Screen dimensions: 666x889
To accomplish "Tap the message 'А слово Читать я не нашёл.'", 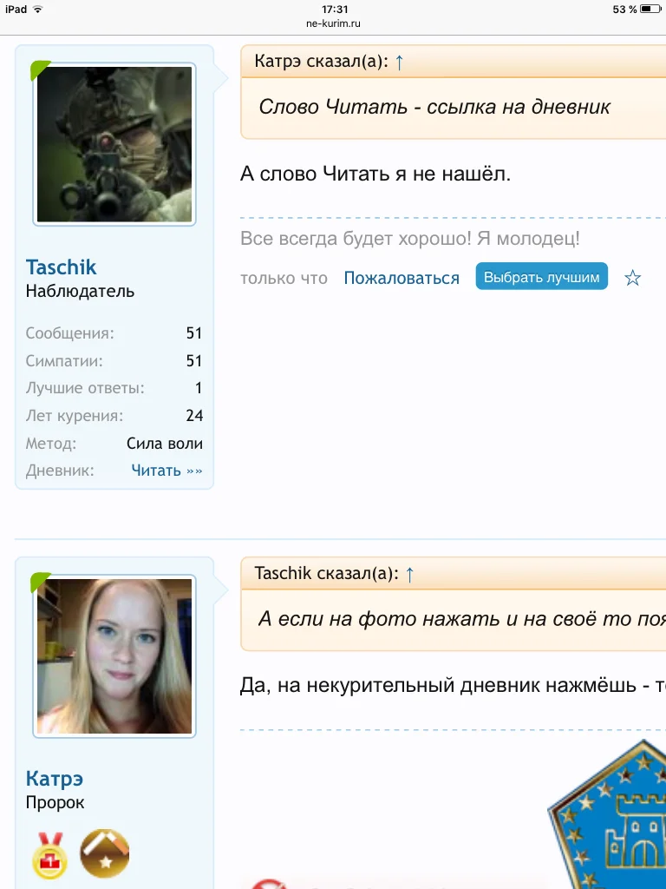I will [375, 174].
